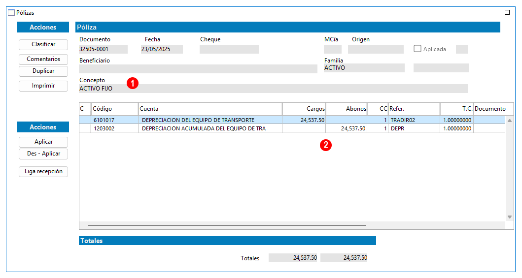Toggle the Aplicada checkbox
Image resolution: width=522 pixels, height=278 pixels.
tap(418, 49)
